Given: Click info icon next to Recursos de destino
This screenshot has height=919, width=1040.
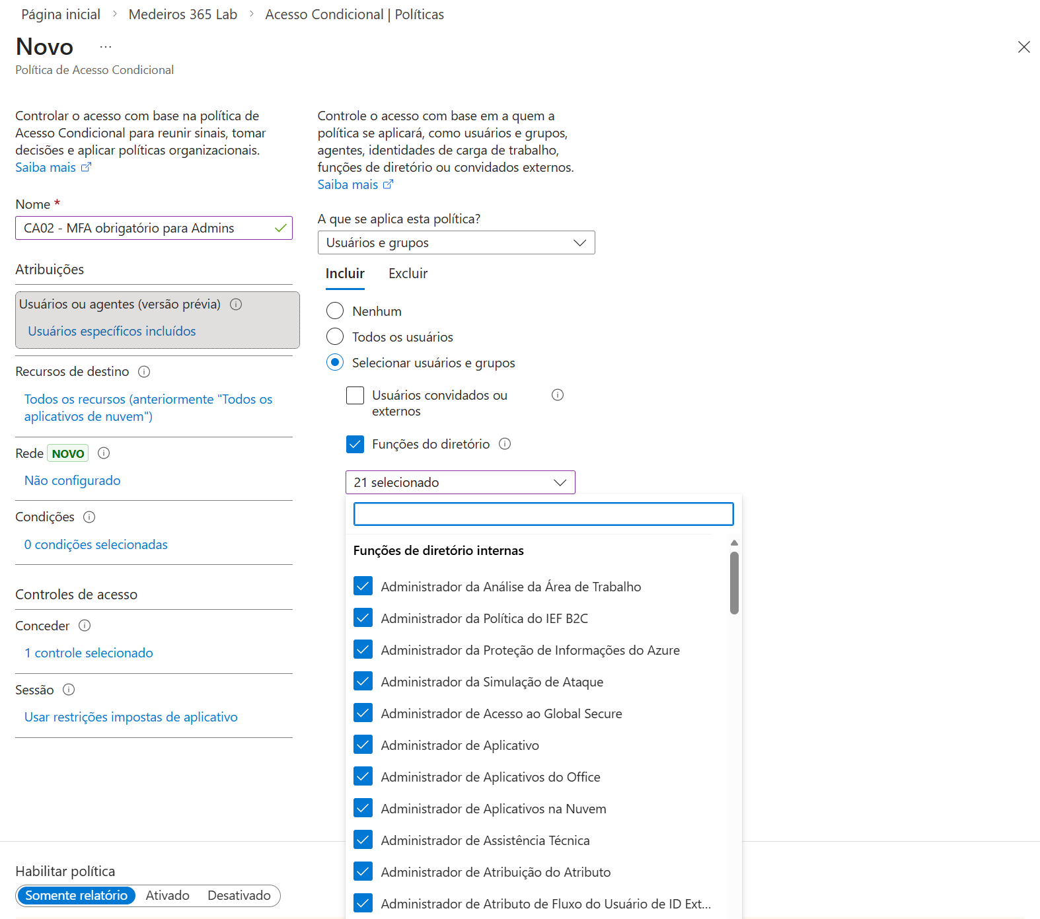Looking at the screenshot, I should pyautogui.click(x=144, y=371).
